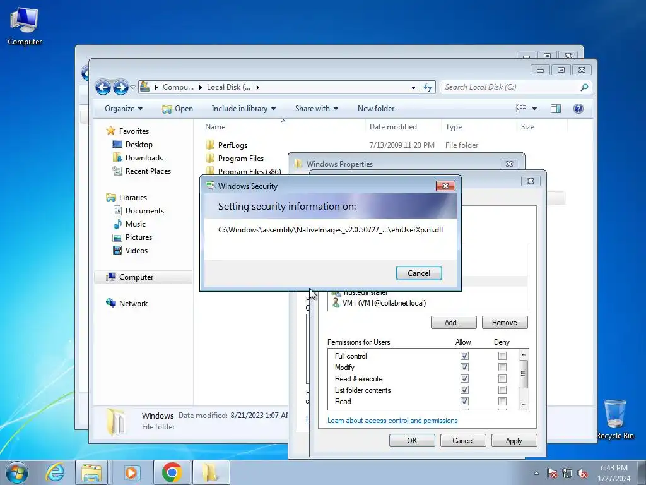Click the change view icon
646x485 pixels.
point(520,109)
